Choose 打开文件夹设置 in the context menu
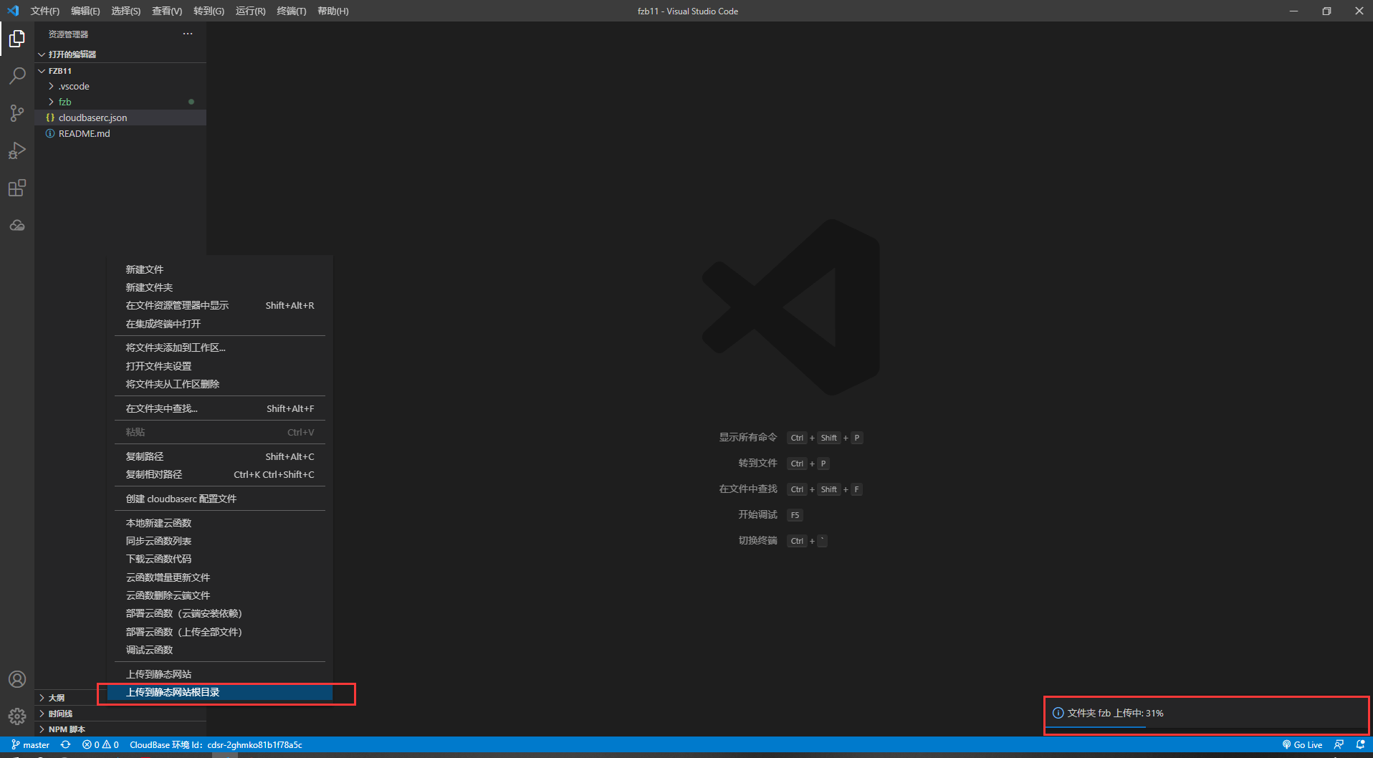This screenshot has width=1373, height=758. click(220, 366)
